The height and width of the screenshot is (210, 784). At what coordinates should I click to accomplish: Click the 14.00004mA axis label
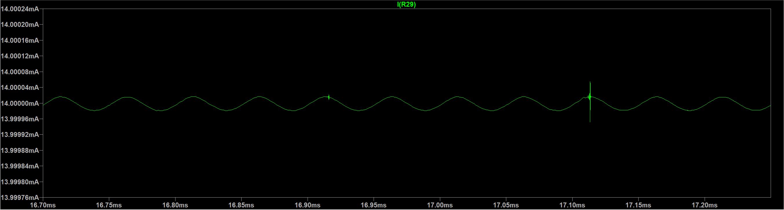[x=20, y=88]
